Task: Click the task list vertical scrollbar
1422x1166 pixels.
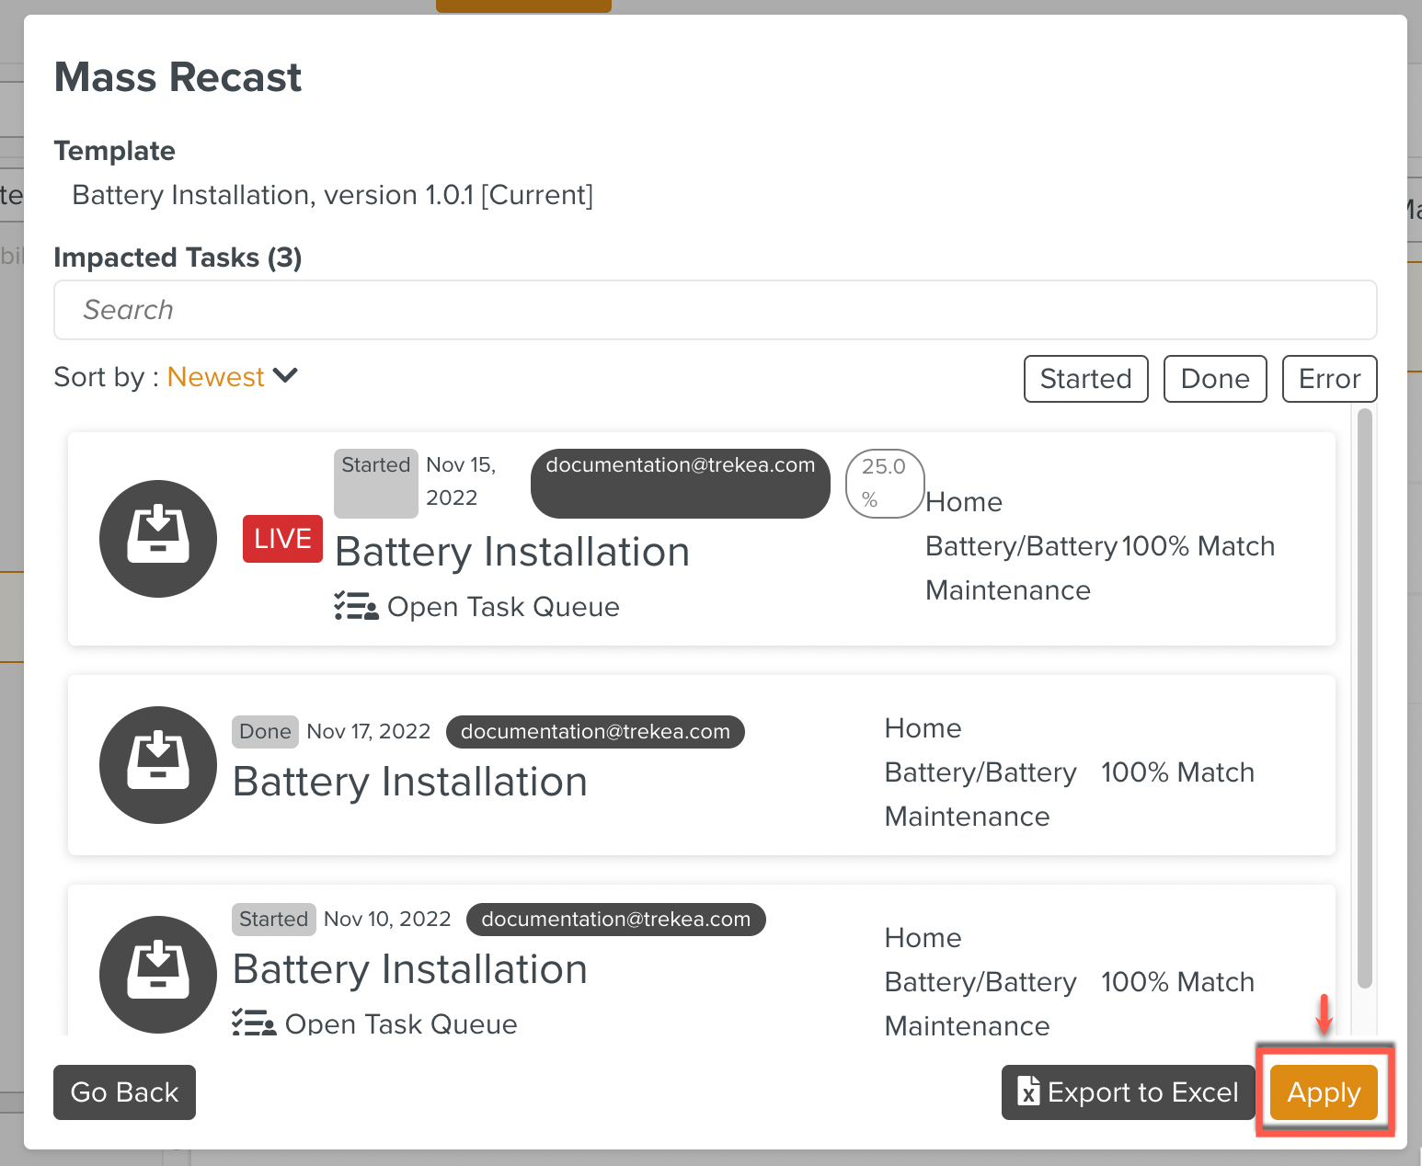Action: click(x=1364, y=699)
